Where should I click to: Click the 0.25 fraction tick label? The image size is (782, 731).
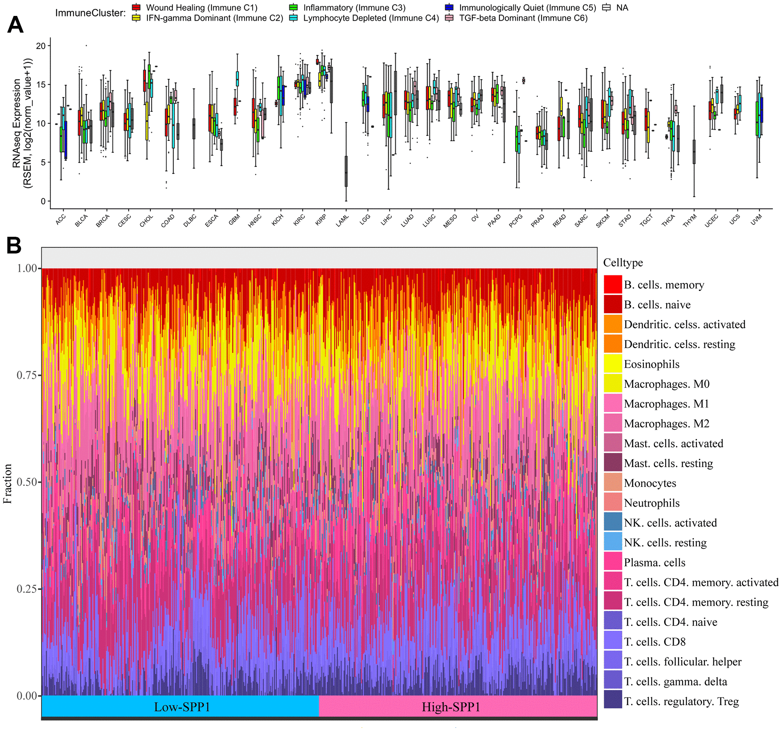[x=27, y=588]
